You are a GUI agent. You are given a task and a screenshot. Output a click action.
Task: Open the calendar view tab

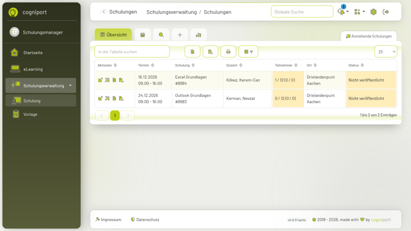pos(142,35)
